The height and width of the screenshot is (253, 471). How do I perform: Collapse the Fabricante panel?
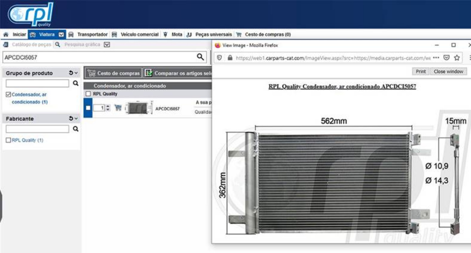tap(76, 119)
